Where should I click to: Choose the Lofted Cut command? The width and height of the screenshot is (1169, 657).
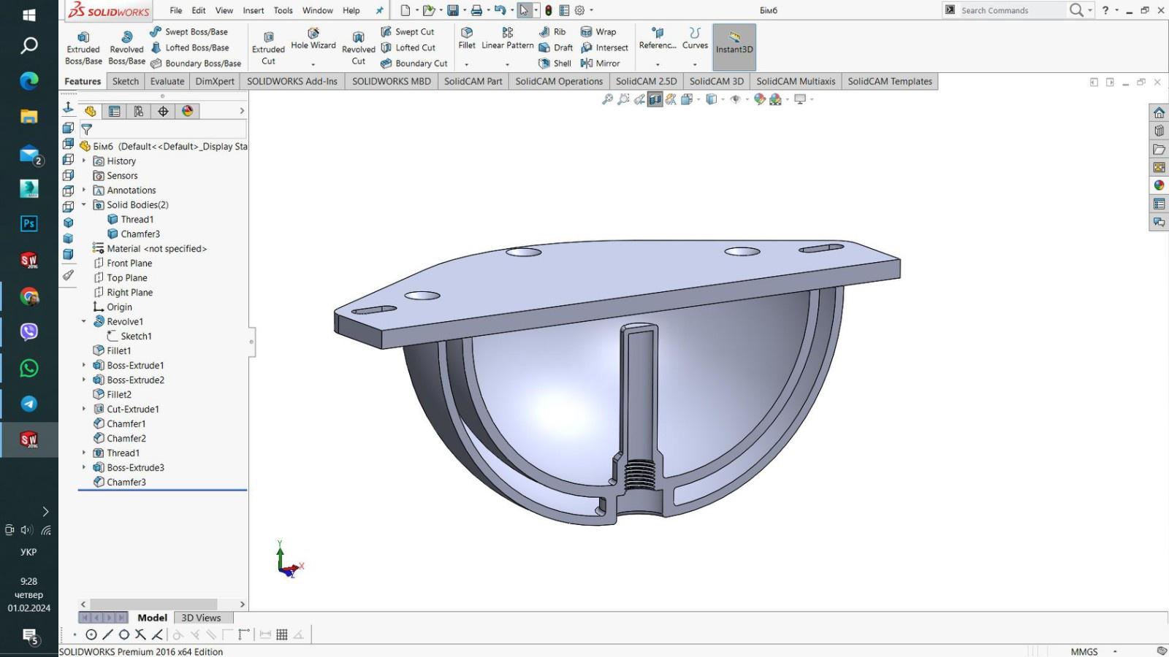click(x=408, y=47)
